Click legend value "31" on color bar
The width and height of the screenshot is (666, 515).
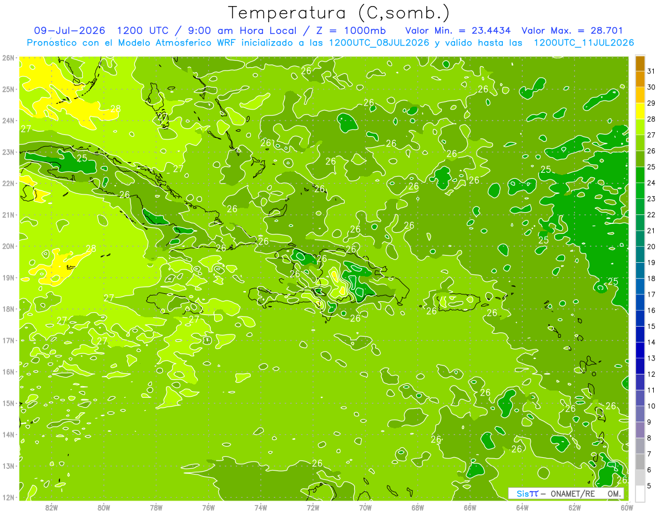[651, 71]
